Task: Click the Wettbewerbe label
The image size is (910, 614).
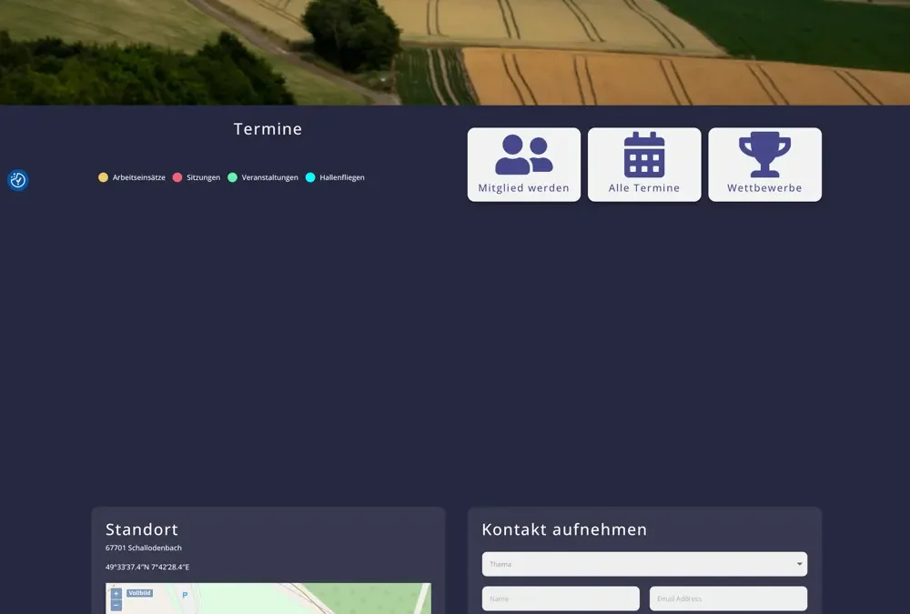Action: point(764,188)
